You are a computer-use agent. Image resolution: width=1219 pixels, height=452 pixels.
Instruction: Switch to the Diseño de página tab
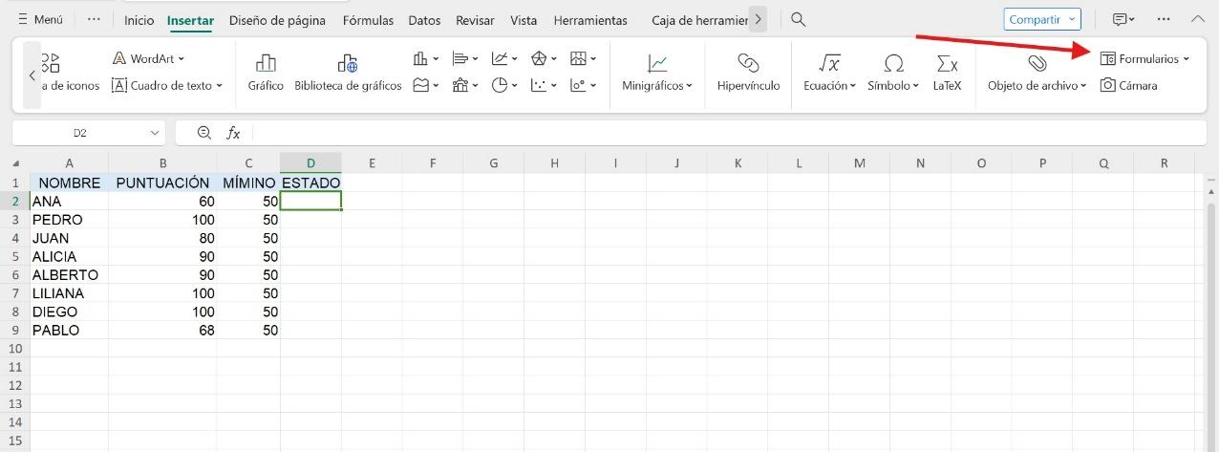(277, 20)
